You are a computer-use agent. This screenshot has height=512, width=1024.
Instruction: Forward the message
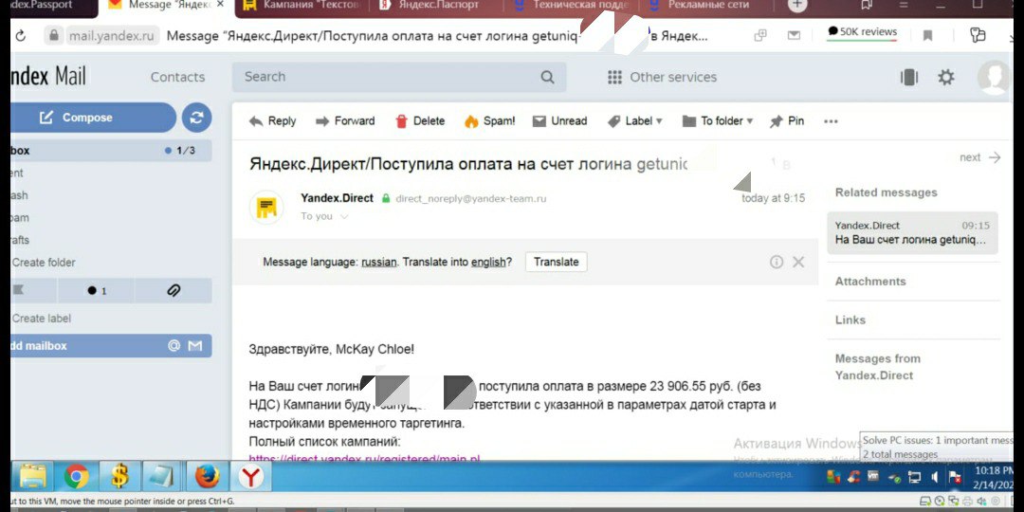tap(345, 120)
